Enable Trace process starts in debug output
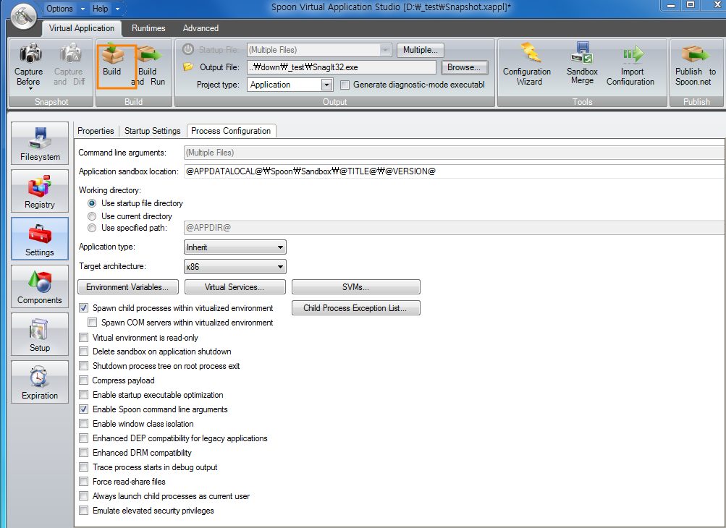Screen dimensions: 726x528 [x=84, y=467]
